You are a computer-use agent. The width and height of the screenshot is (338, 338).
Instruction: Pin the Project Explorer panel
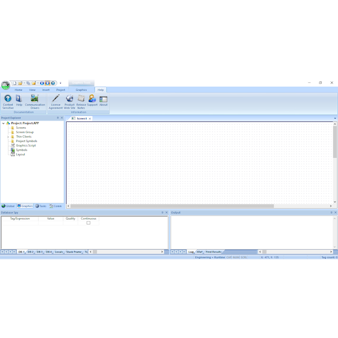coord(58,118)
